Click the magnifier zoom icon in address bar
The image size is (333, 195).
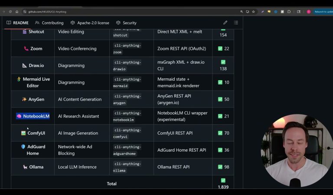coord(242,12)
